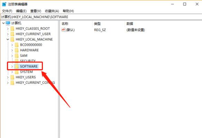Select SECURITY key label
The height and width of the screenshot is (138, 202).
28,61
